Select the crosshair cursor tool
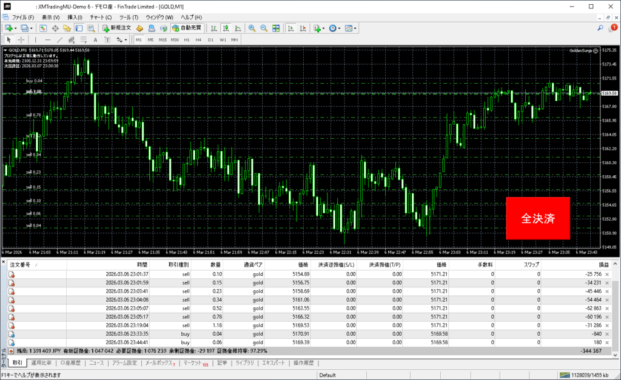621x380 pixels. tap(21, 40)
